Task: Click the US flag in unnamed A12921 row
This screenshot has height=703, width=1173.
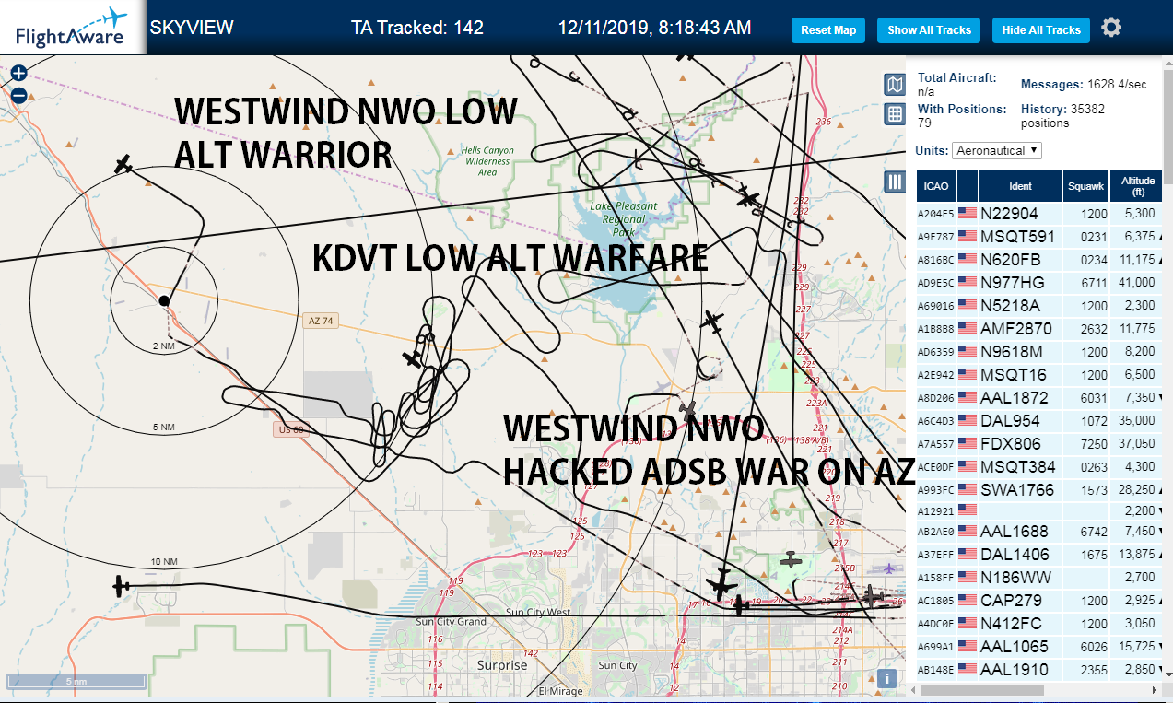Action: point(968,510)
